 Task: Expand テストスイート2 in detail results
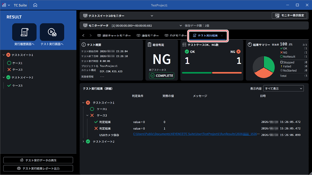(83, 142)
